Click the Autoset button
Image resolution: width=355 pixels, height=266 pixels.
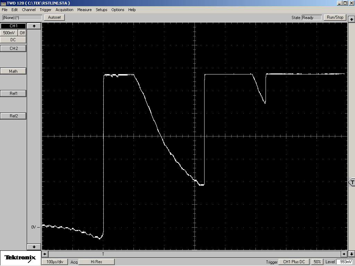tap(54, 17)
